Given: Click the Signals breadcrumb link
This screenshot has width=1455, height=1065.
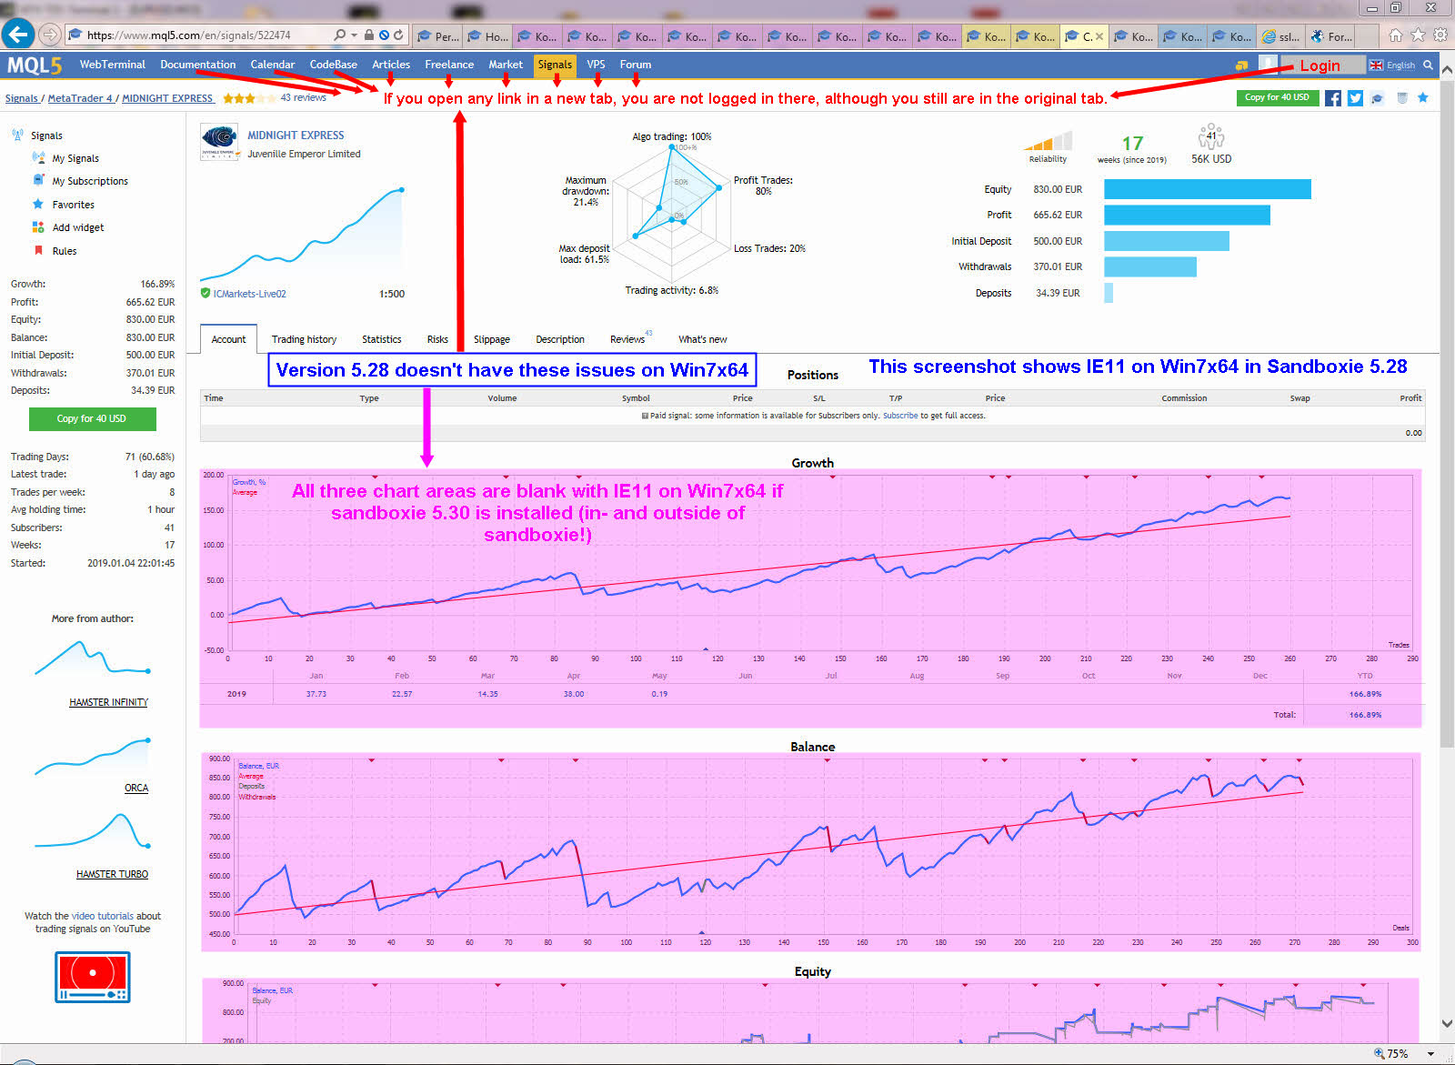Looking at the screenshot, I should (22, 98).
